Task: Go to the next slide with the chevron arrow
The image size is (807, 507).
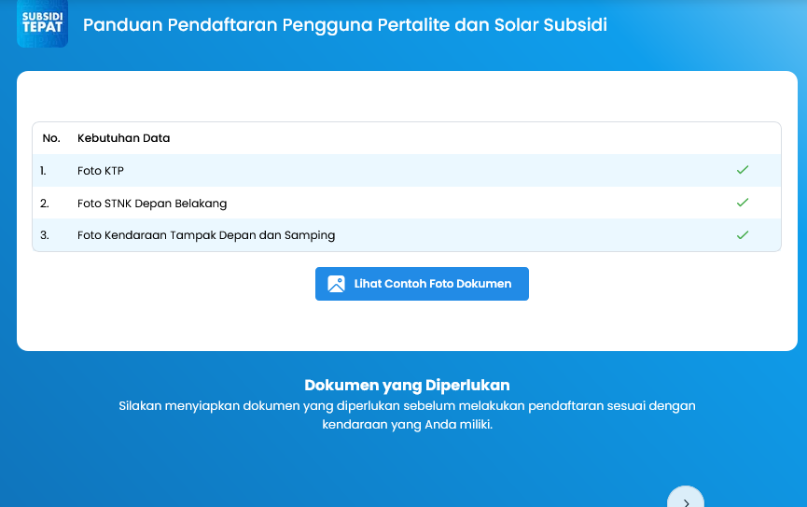Action: tap(686, 500)
